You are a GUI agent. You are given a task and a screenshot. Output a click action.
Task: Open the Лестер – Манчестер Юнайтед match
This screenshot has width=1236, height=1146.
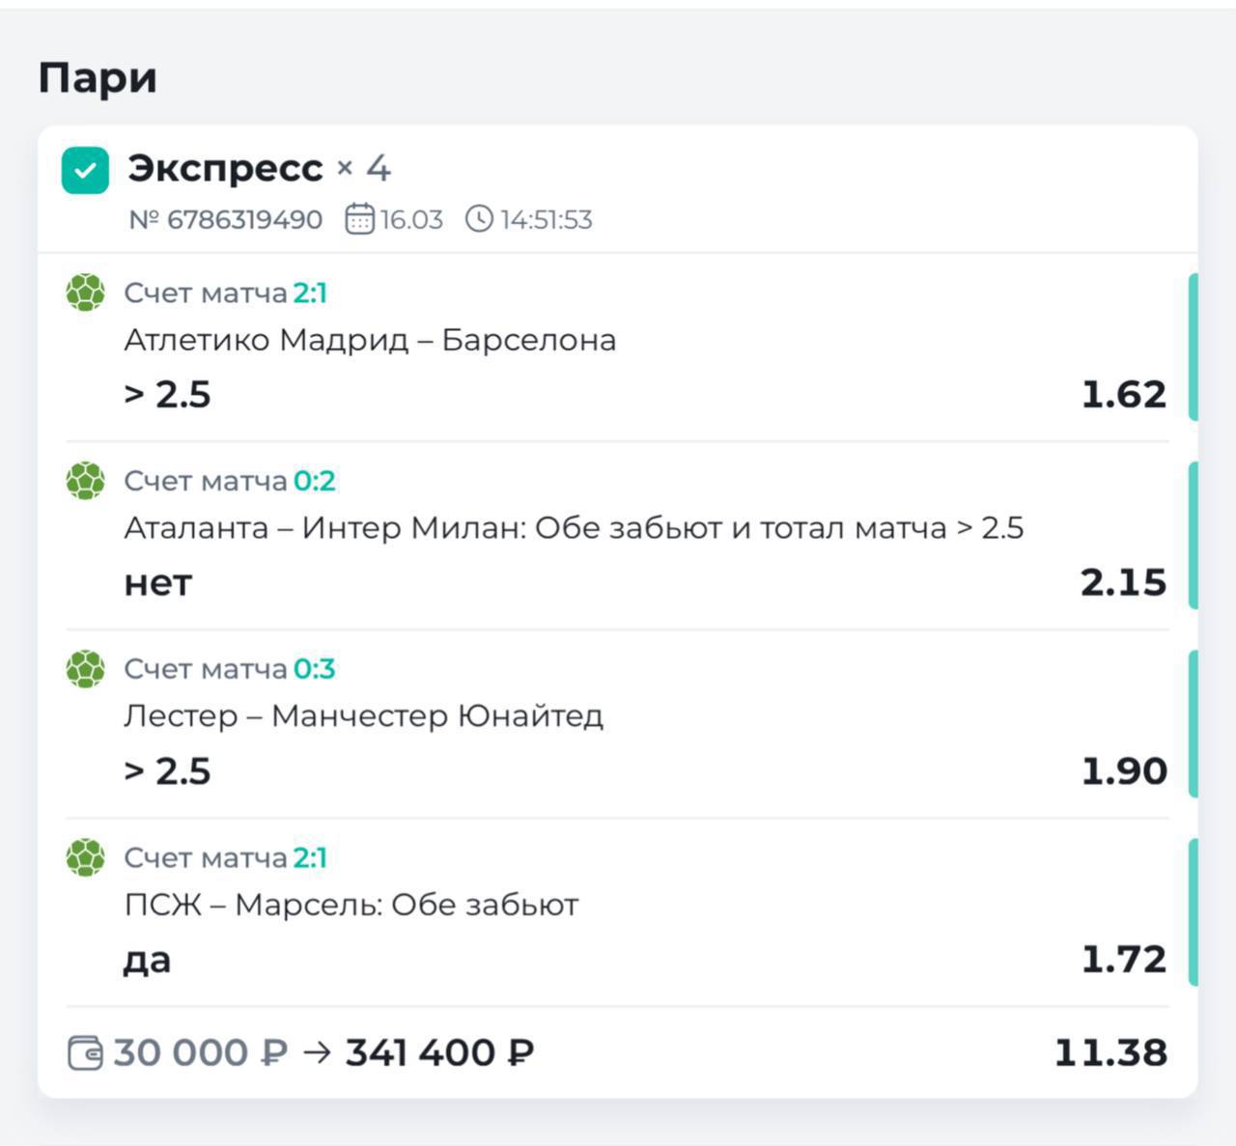pyautogui.click(x=363, y=716)
